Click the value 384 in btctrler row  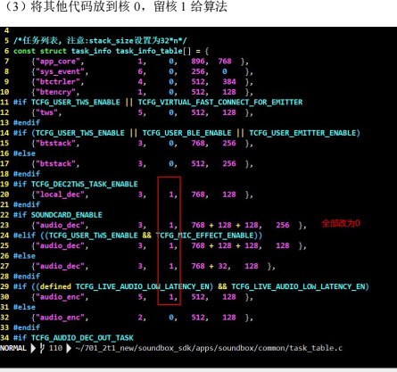coord(229,82)
